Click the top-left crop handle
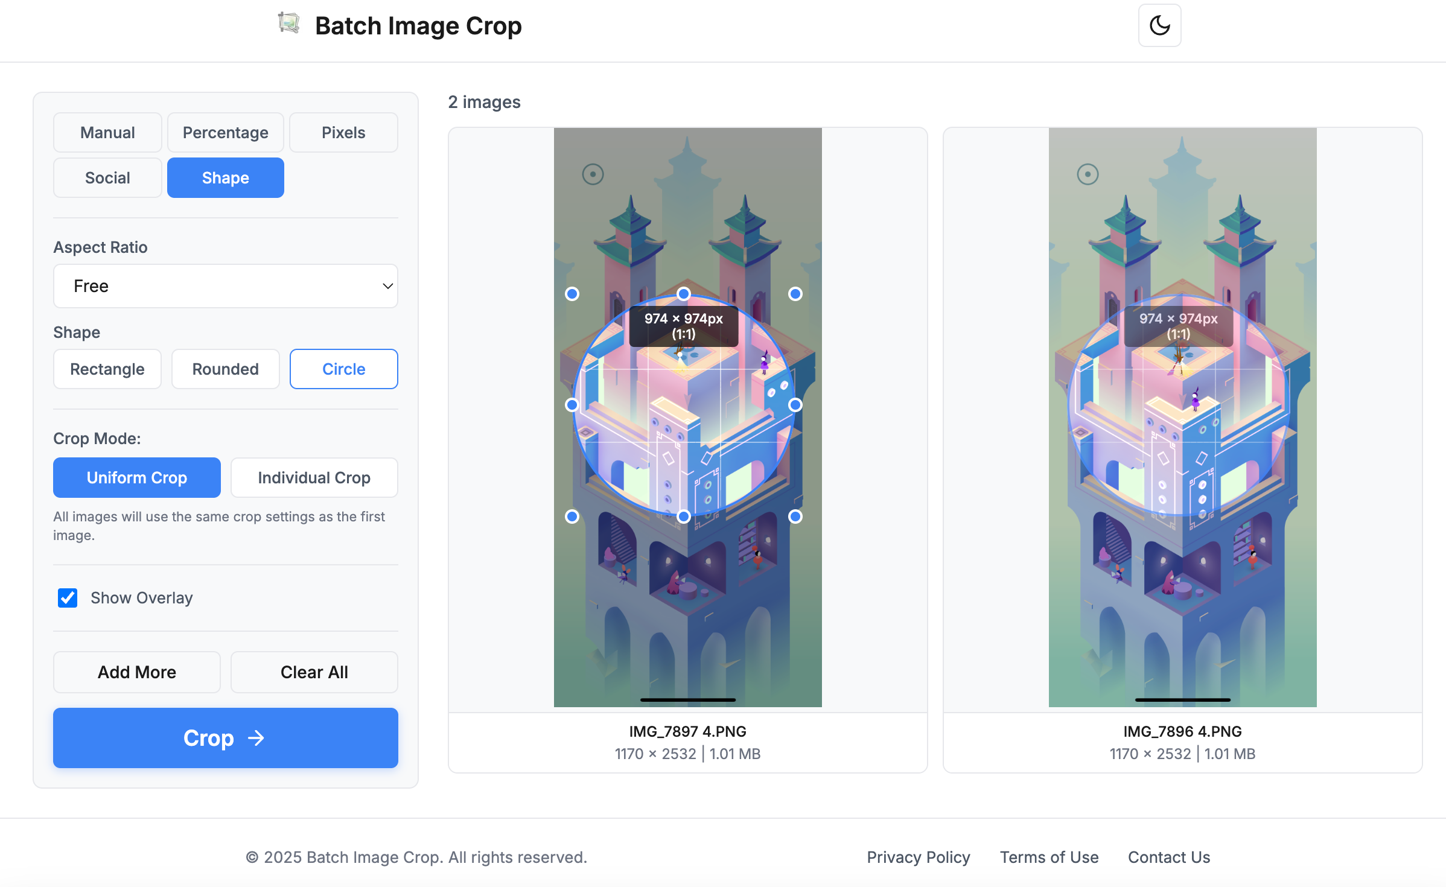Image resolution: width=1446 pixels, height=887 pixels. click(572, 294)
